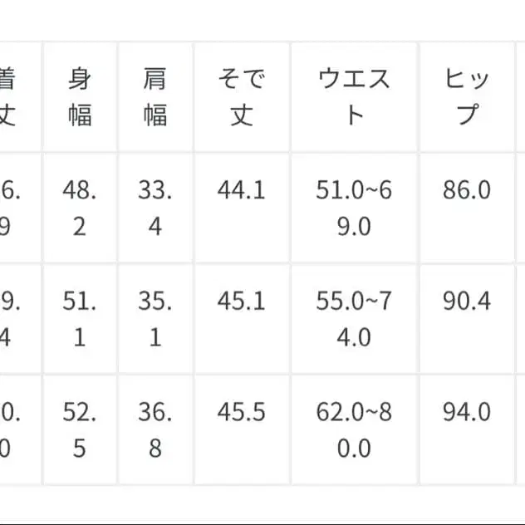
Task: Select the 51.0~69.0 waist cell
Action: [354, 208]
